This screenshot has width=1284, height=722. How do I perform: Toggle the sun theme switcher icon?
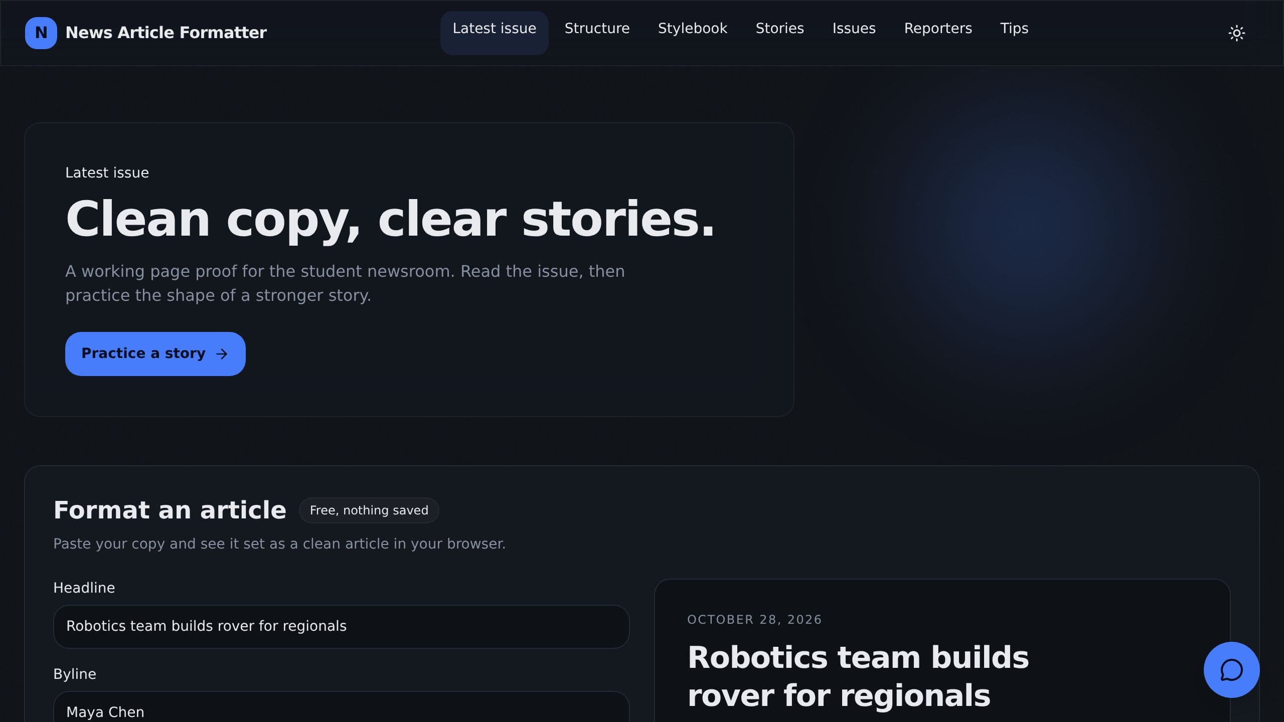click(x=1236, y=33)
